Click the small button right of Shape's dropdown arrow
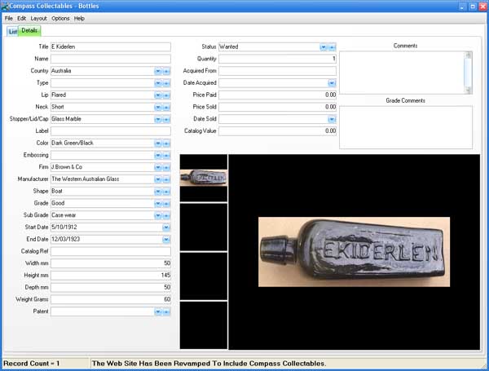This screenshot has height=371, width=489. (x=166, y=192)
